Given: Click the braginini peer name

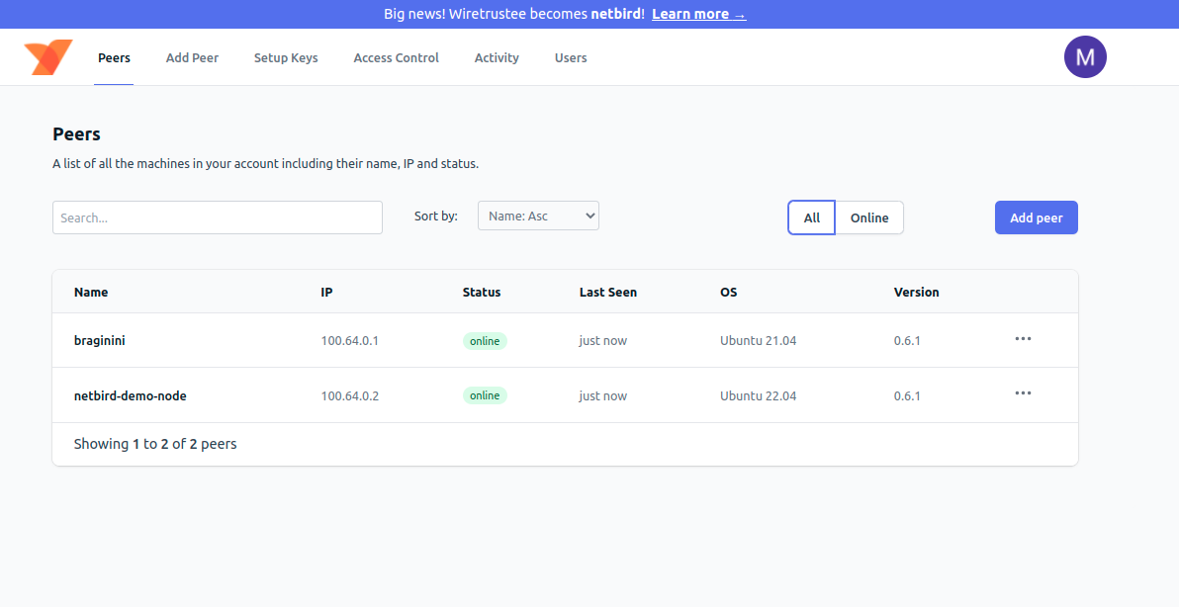Looking at the screenshot, I should 100,340.
